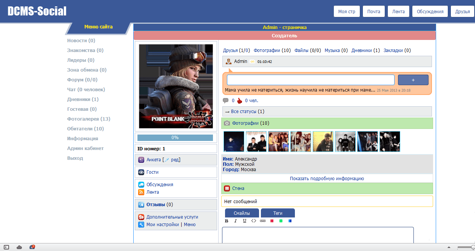The image size is (475, 251).
Task: Open Друзья (1/0) profile link
Action: (236, 51)
